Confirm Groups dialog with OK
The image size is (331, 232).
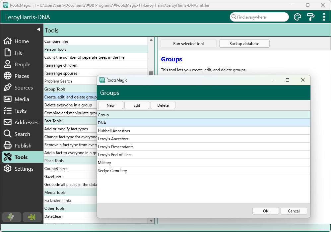(x=266, y=211)
